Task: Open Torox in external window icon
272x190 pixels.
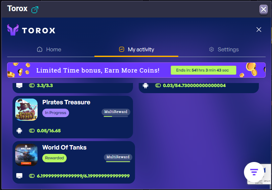Action: point(35,10)
